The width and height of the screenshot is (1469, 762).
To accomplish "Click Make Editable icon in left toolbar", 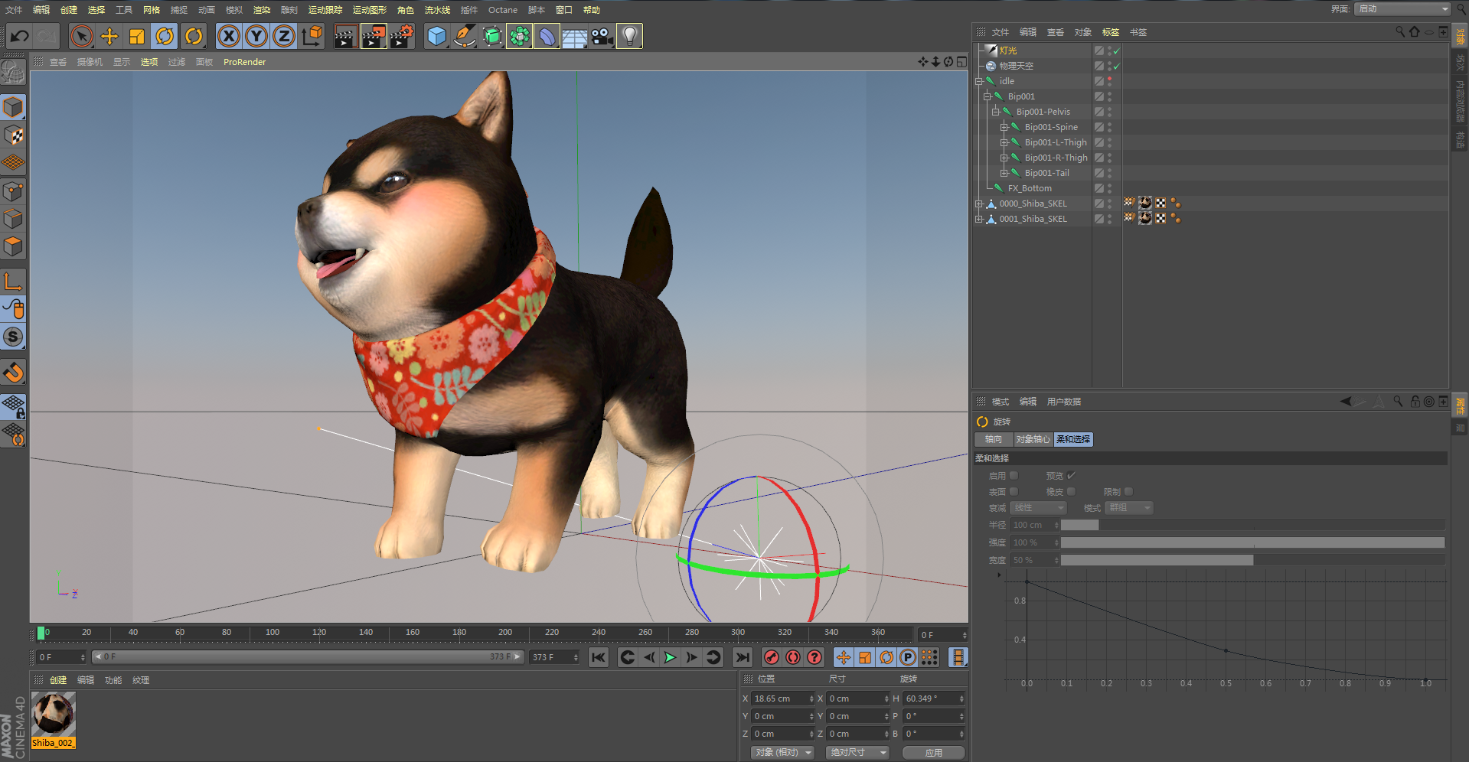I will click(x=13, y=72).
